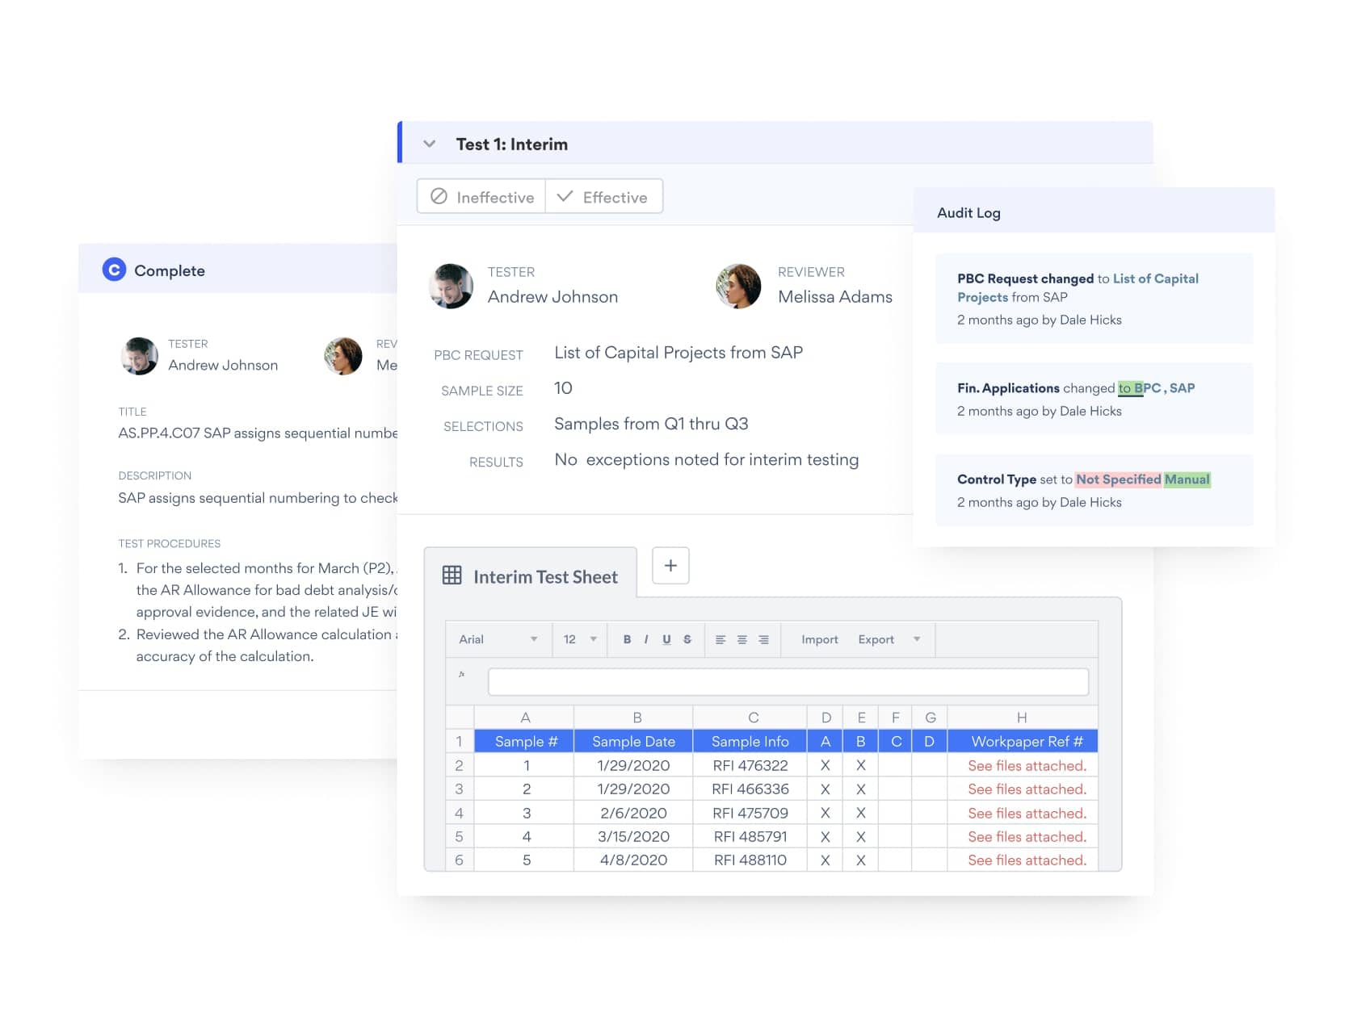Apply underline formatting in the toolbar
The width and height of the screenshot is (1357, 1017).
pyautogui.click(x=666, y=639)
